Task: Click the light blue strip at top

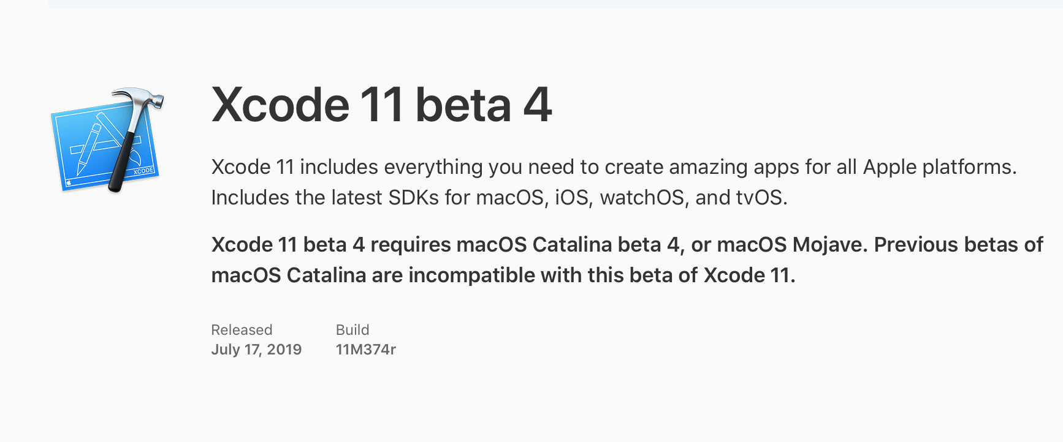Action: click(555, 4)
